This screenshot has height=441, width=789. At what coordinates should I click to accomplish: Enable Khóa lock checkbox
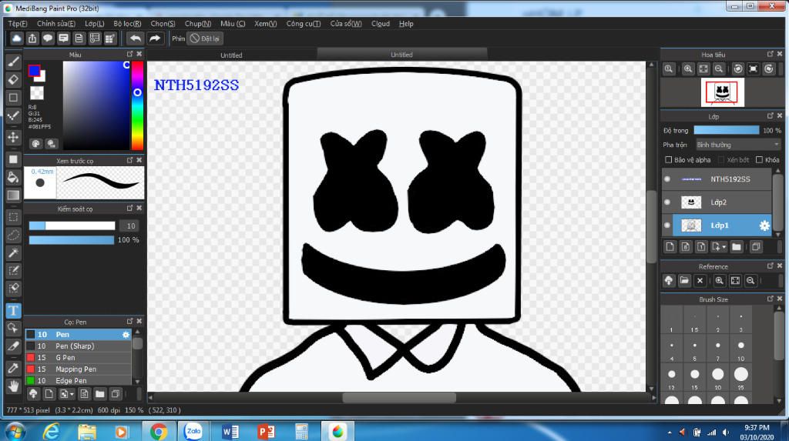click(759, 160)
